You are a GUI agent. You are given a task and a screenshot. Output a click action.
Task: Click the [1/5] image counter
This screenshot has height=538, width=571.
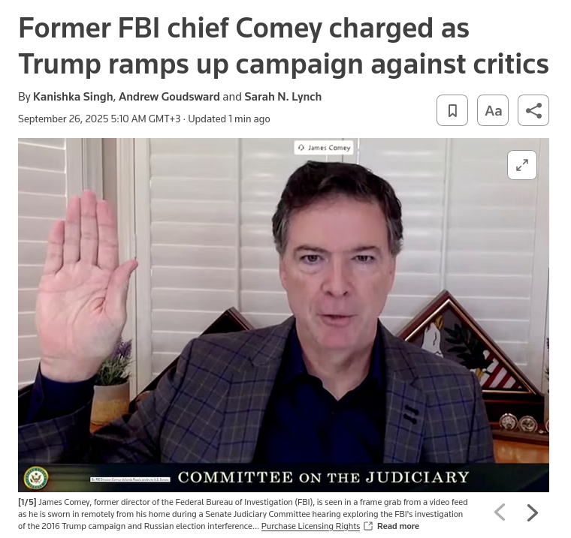tap(27, 502)
